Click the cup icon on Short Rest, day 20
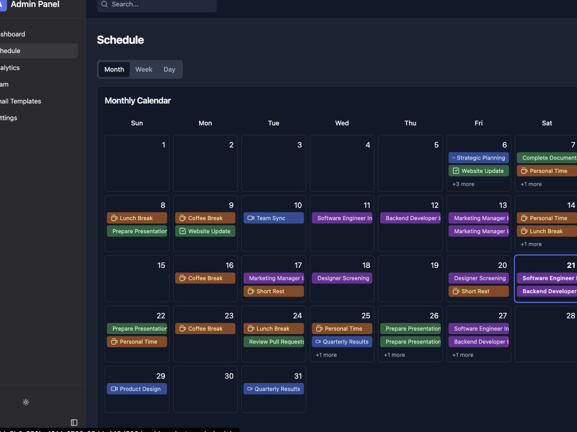The width and height of the screenshot is (577, 432). [456, 291]
